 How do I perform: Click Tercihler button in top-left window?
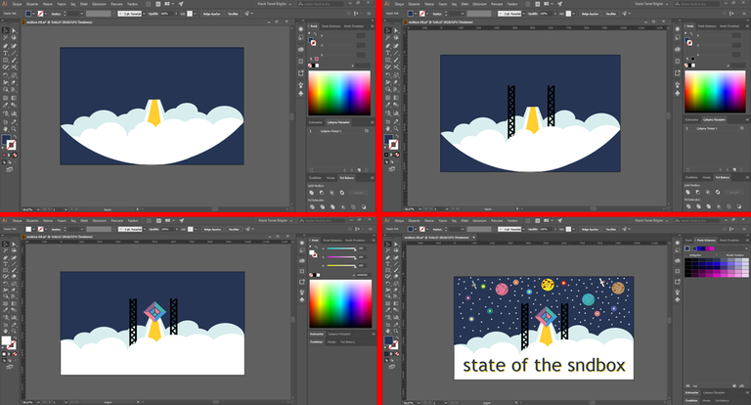234,14
